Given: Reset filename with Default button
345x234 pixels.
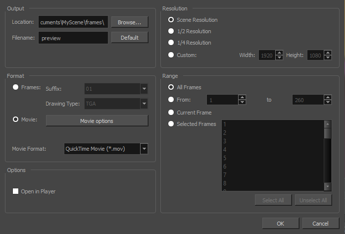Looking at the screenshot, I should pos(129,37).
